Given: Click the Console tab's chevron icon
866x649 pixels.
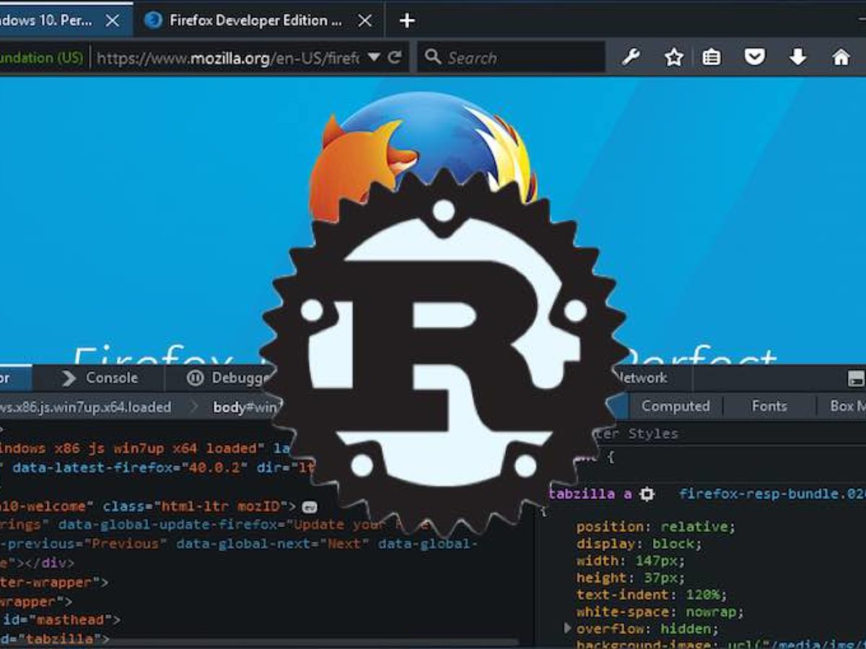Looking at the screenshot, I should (x=69, y=378).
